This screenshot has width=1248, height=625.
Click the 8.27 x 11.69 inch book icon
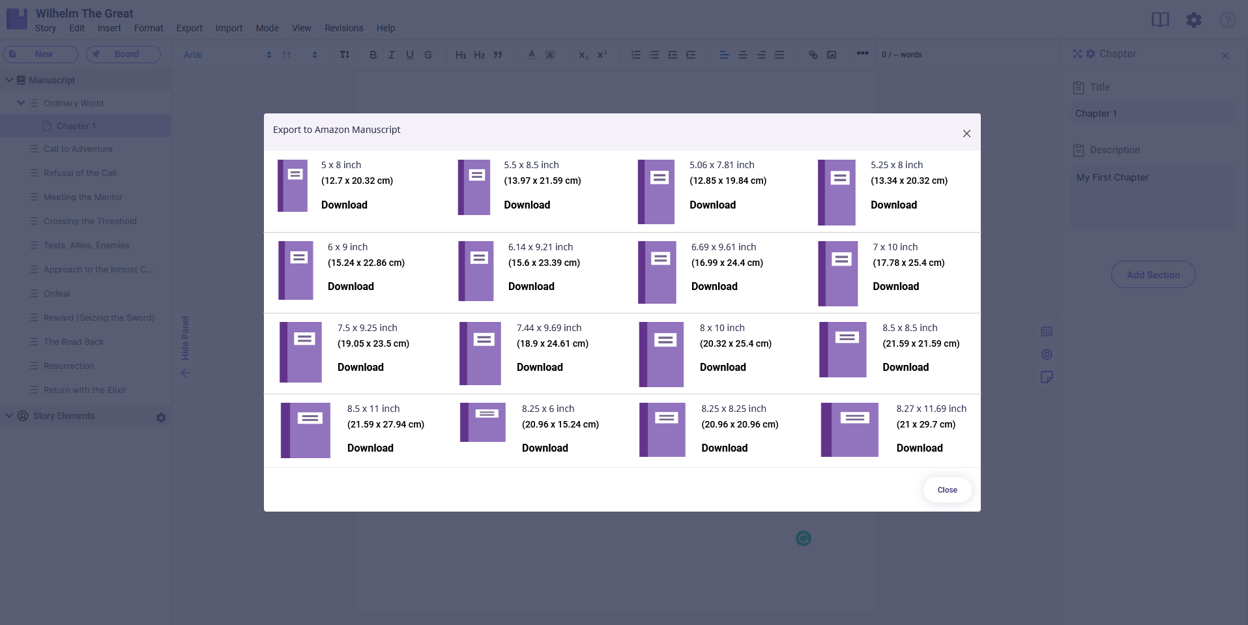pyautogui.click(x=850, y=429)
